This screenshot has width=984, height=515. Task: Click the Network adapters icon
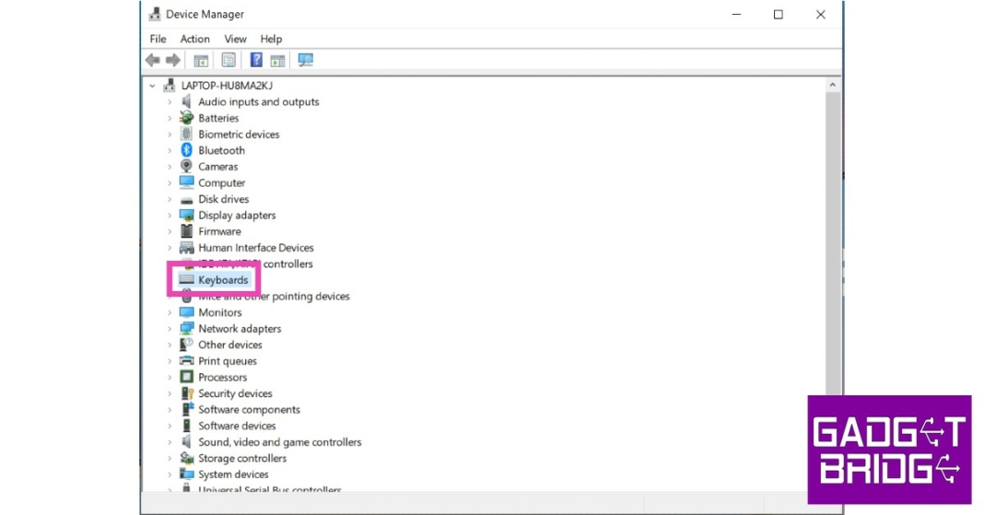[x=186, y=329]
